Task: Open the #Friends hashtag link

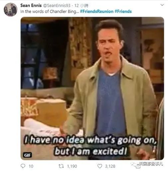Action: 123,11
